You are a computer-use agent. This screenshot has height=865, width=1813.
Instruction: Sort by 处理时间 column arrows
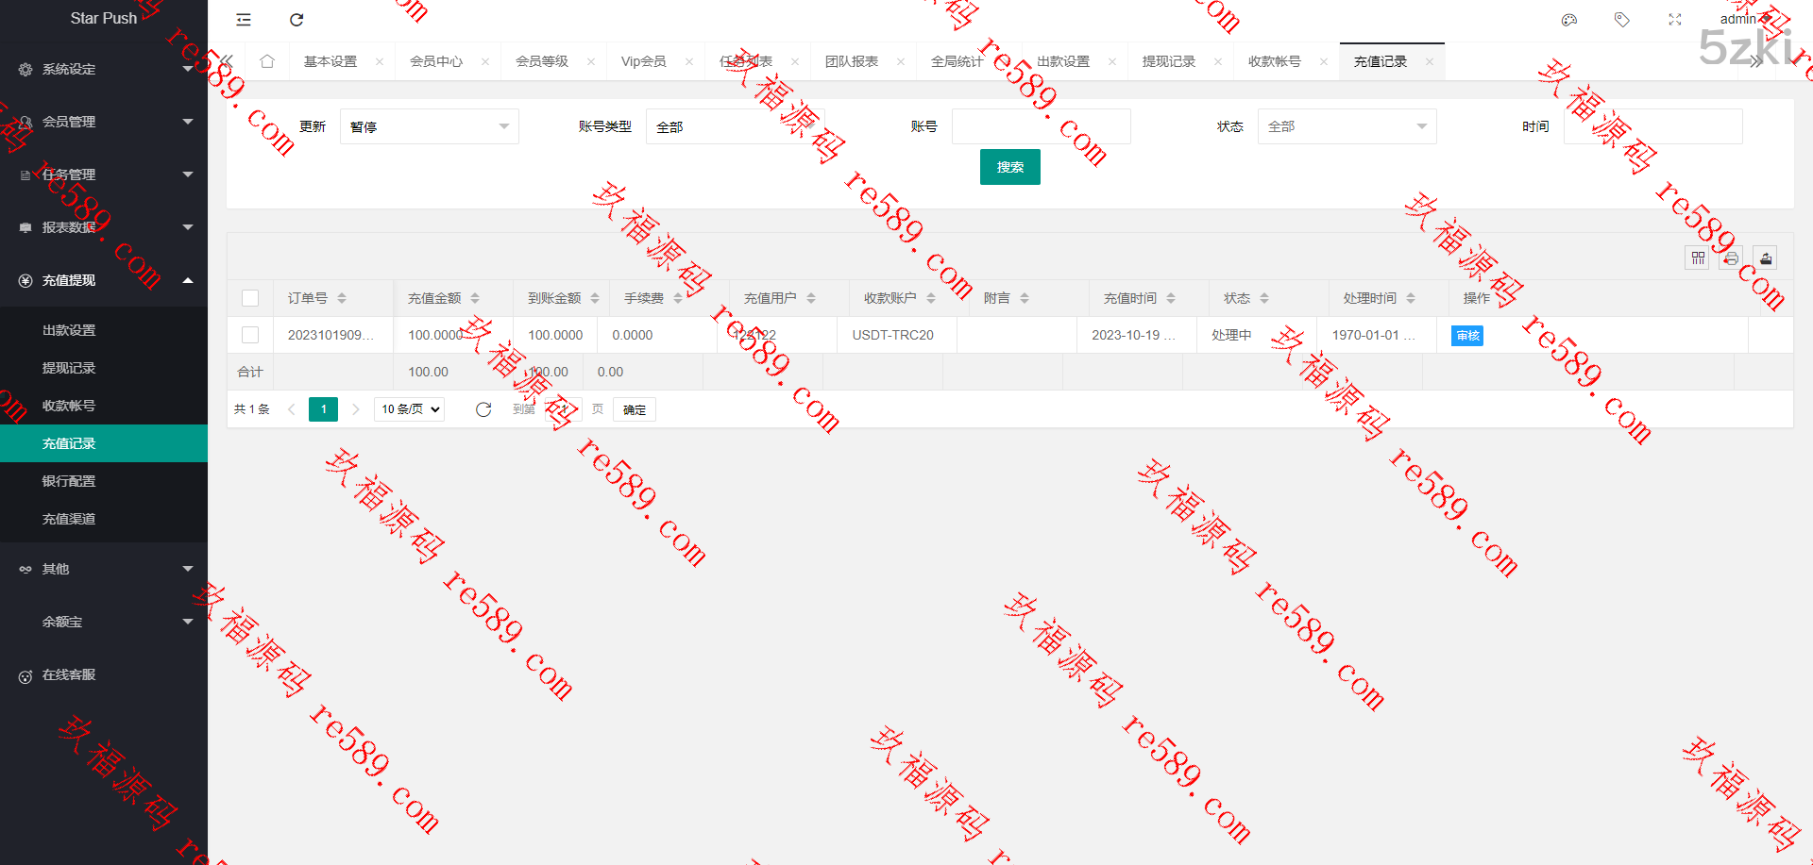point(1411,298)
